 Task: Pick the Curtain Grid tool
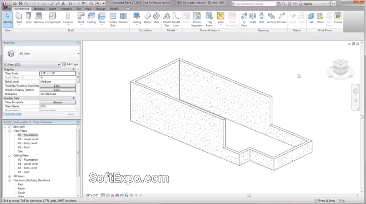coord(113,20)
